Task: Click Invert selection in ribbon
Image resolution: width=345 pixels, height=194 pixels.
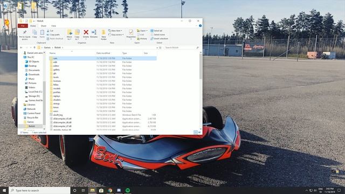Action: click(x=159, y=38)
